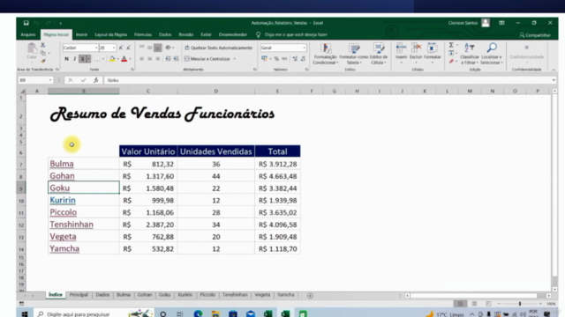This screenshot has width=565, height=317.
Task: Switch to the Vegeta sheet tab
Action: pos(262,295)
